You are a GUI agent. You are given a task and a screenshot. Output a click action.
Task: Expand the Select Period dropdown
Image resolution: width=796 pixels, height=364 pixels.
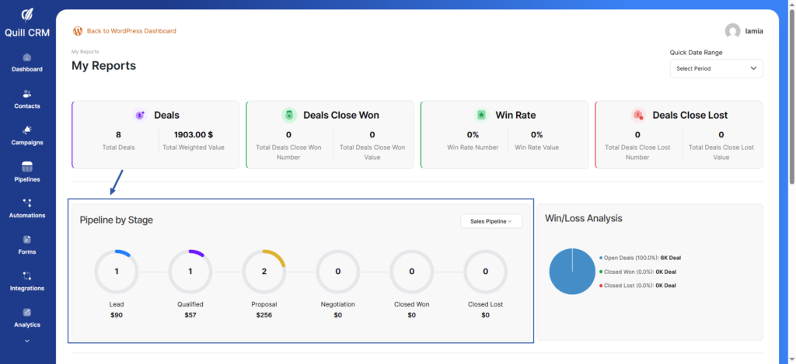(716, 68)
